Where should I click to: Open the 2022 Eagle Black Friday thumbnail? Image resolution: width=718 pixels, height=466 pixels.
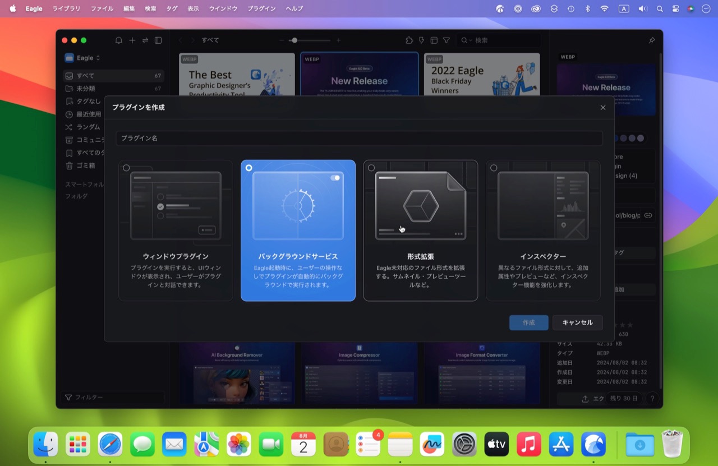pos(482,75)
